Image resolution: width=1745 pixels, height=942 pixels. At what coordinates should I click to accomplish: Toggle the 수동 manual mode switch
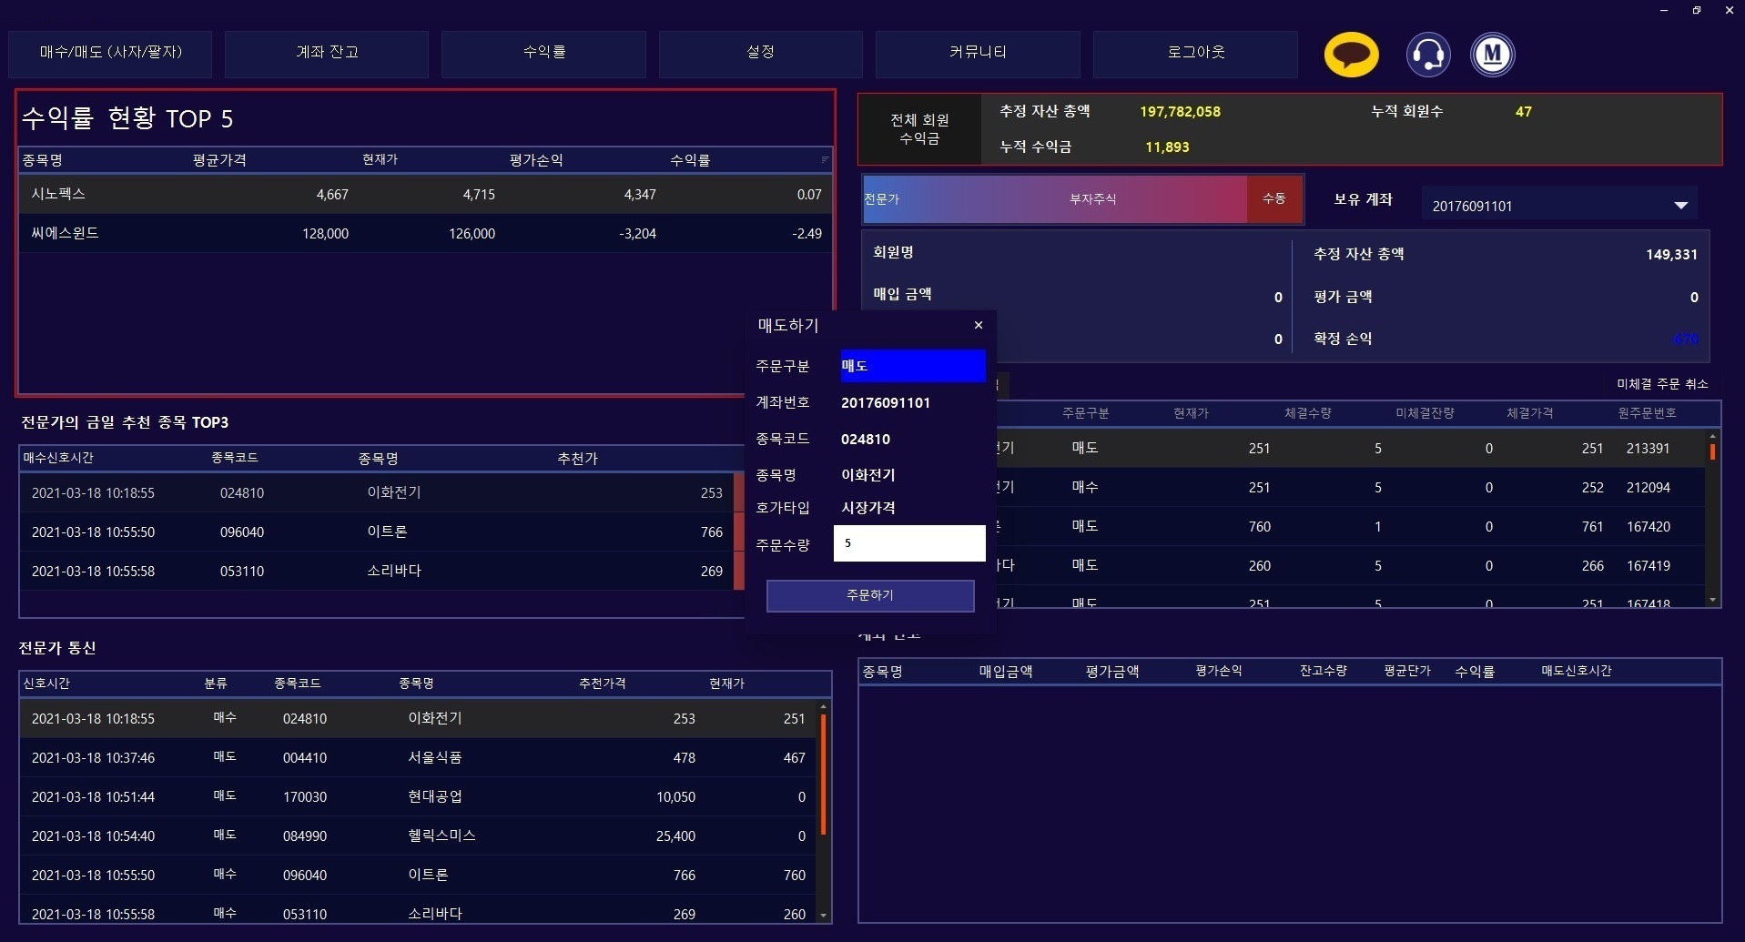point(1273,198)
